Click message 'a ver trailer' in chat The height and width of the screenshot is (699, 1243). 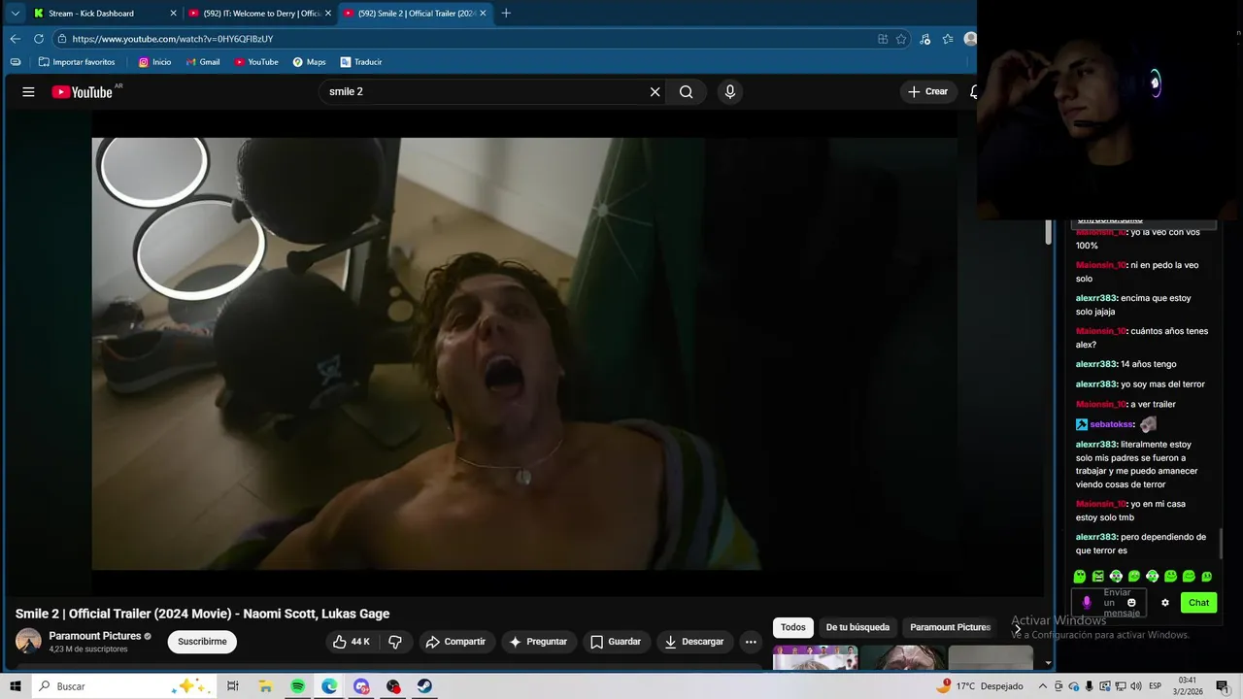coord(1153,404)
